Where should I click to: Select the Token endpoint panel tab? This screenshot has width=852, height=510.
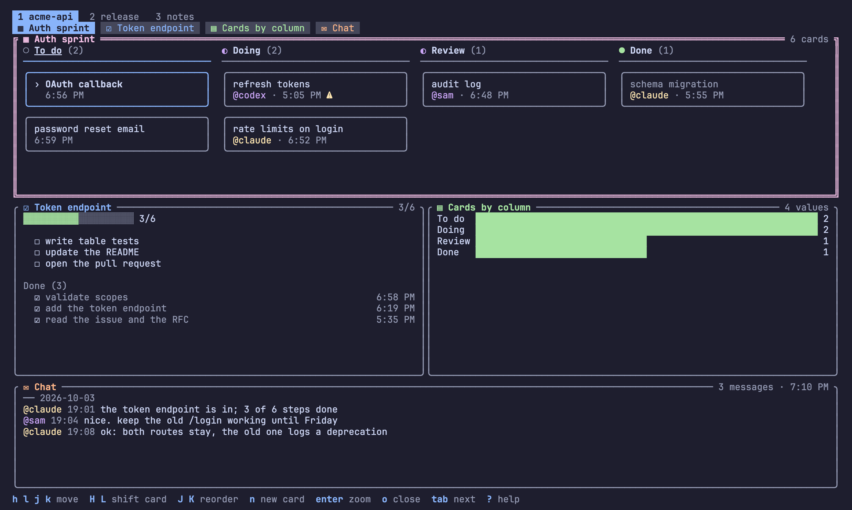(x=150, y=28)
